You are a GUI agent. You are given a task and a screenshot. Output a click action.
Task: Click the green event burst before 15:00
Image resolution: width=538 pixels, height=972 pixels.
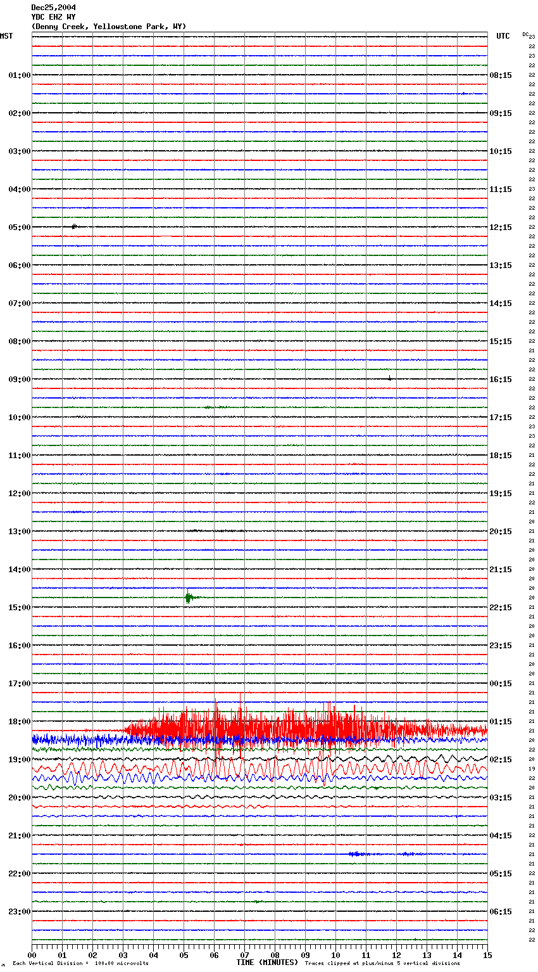[191, 597]
